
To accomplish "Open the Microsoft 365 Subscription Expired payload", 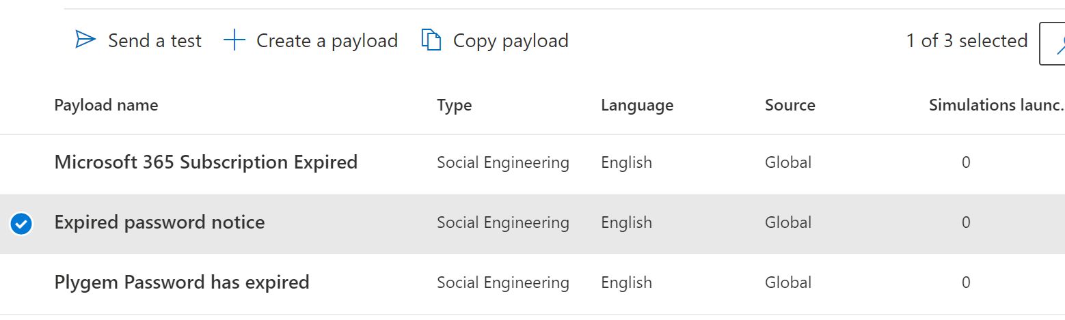I will (206, 162).
